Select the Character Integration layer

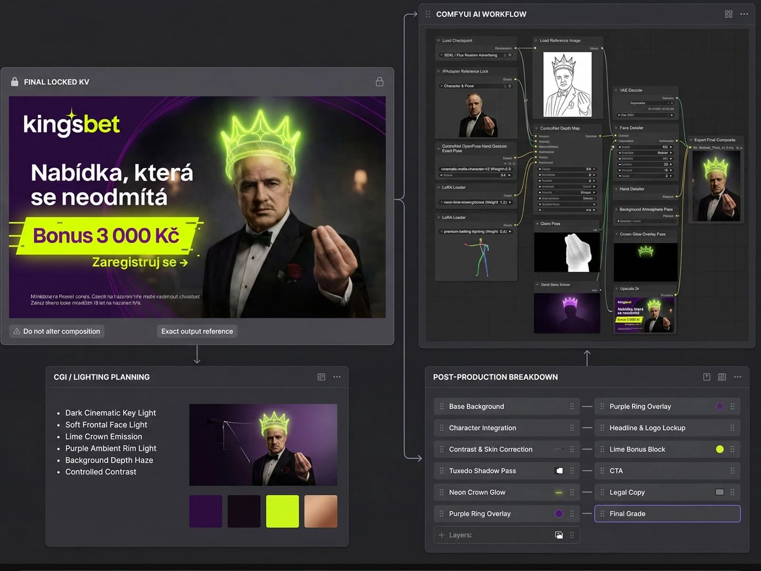pyautogui.click(x=507, y=428)
